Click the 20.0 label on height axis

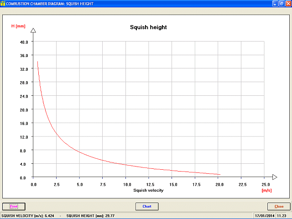pyautogui.click(x=24, y=110)
